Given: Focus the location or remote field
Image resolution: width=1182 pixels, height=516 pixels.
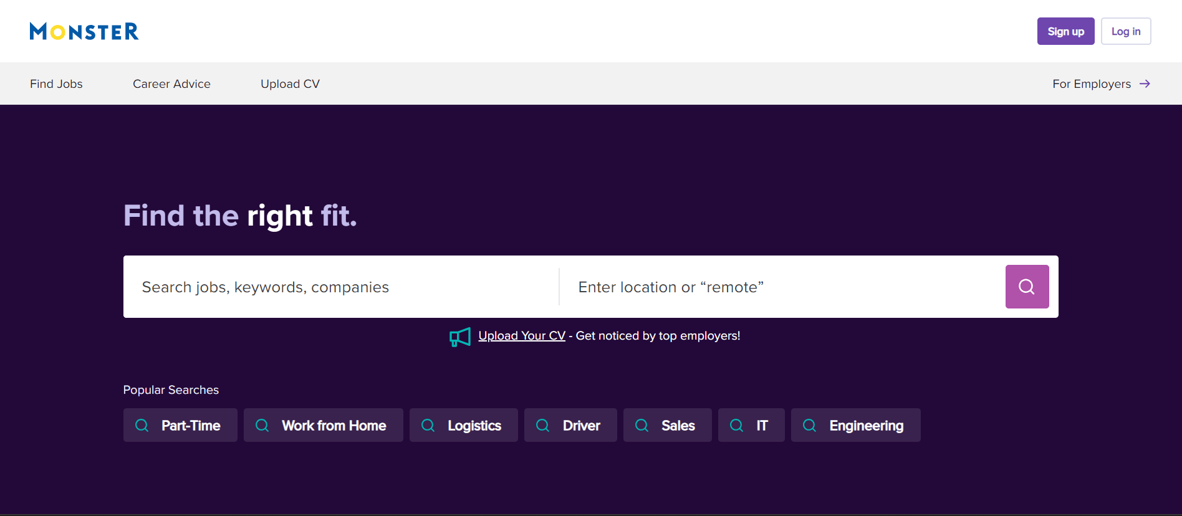Looking at the screenshot, I should [x=782, y=287].
